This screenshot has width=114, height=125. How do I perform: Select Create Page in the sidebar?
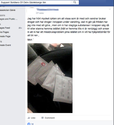click(x=5, y=36)
